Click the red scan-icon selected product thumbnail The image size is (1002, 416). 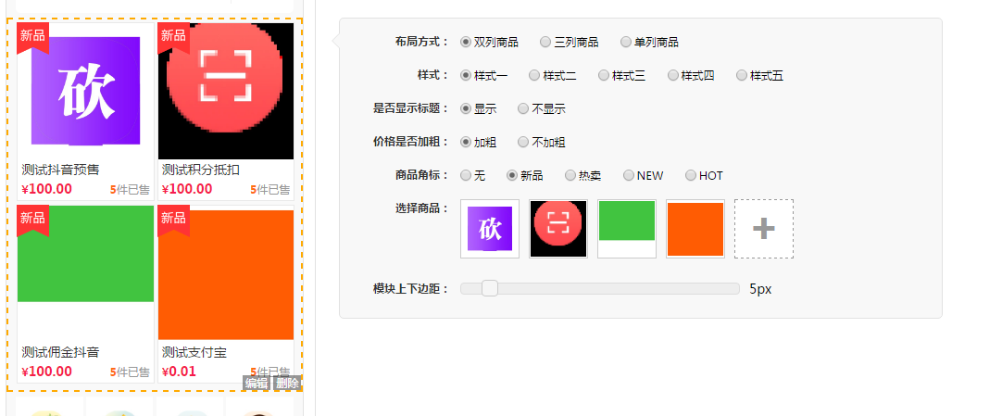click(557, 229)
